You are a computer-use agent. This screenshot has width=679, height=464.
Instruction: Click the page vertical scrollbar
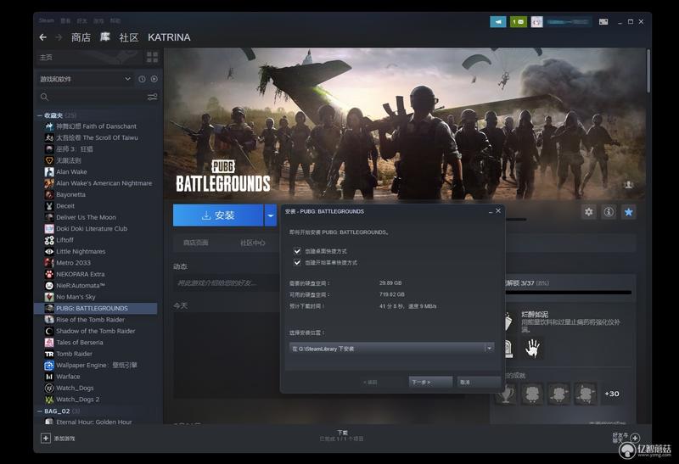tap(648, 70)
